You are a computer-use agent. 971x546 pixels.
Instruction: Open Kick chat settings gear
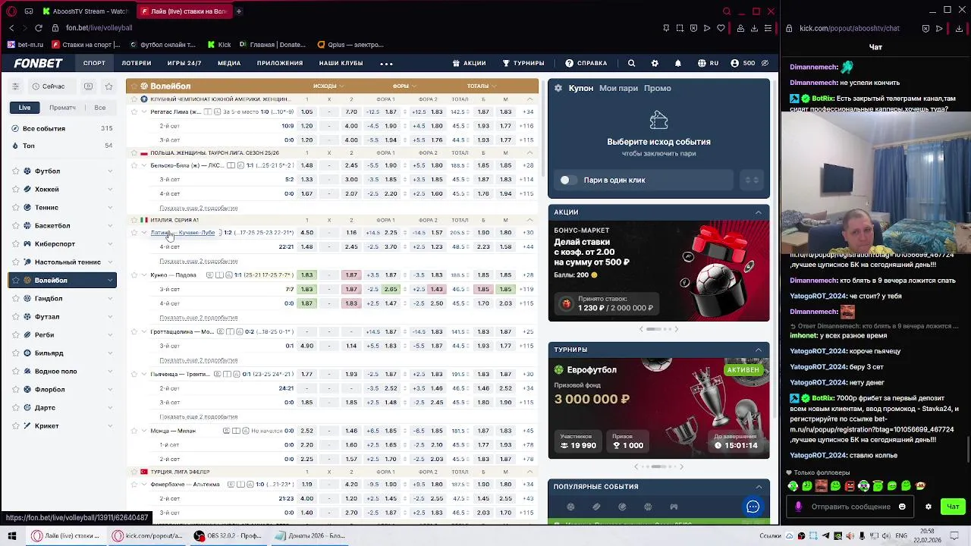pyautogui.click(x=929, y=507)
